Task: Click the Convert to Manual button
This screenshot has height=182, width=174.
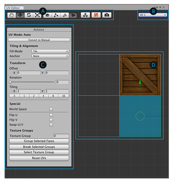Action: pyautogui.click(x=39, y=40)
